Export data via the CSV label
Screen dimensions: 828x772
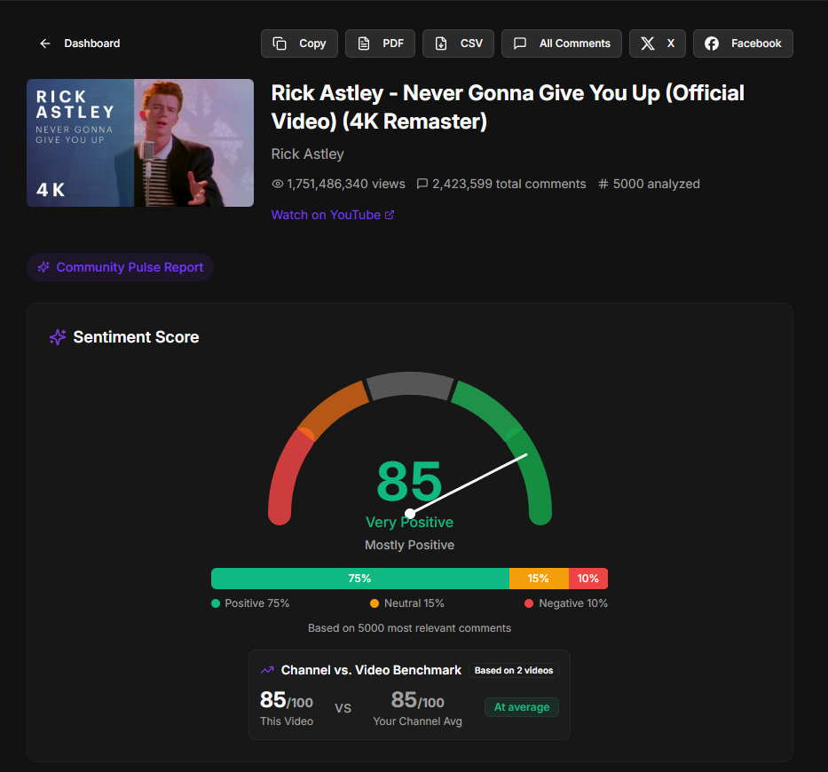click(471, 43)
